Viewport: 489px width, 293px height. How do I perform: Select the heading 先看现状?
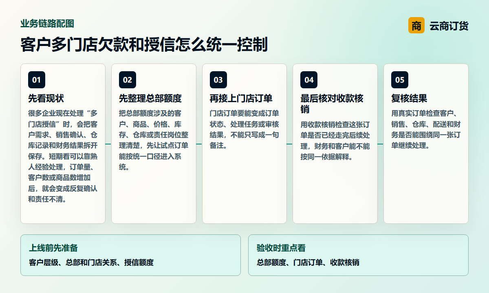pos(46,98)
